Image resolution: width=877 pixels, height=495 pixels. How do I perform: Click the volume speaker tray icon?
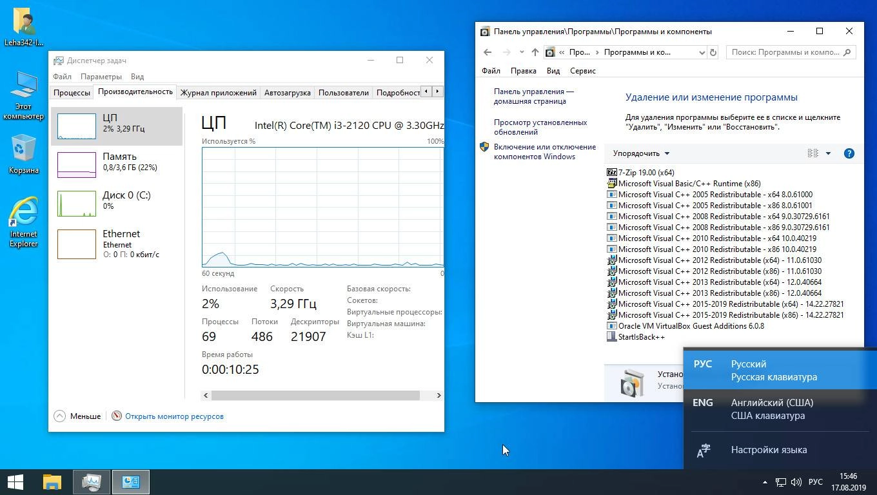click(x=796, y=482)
